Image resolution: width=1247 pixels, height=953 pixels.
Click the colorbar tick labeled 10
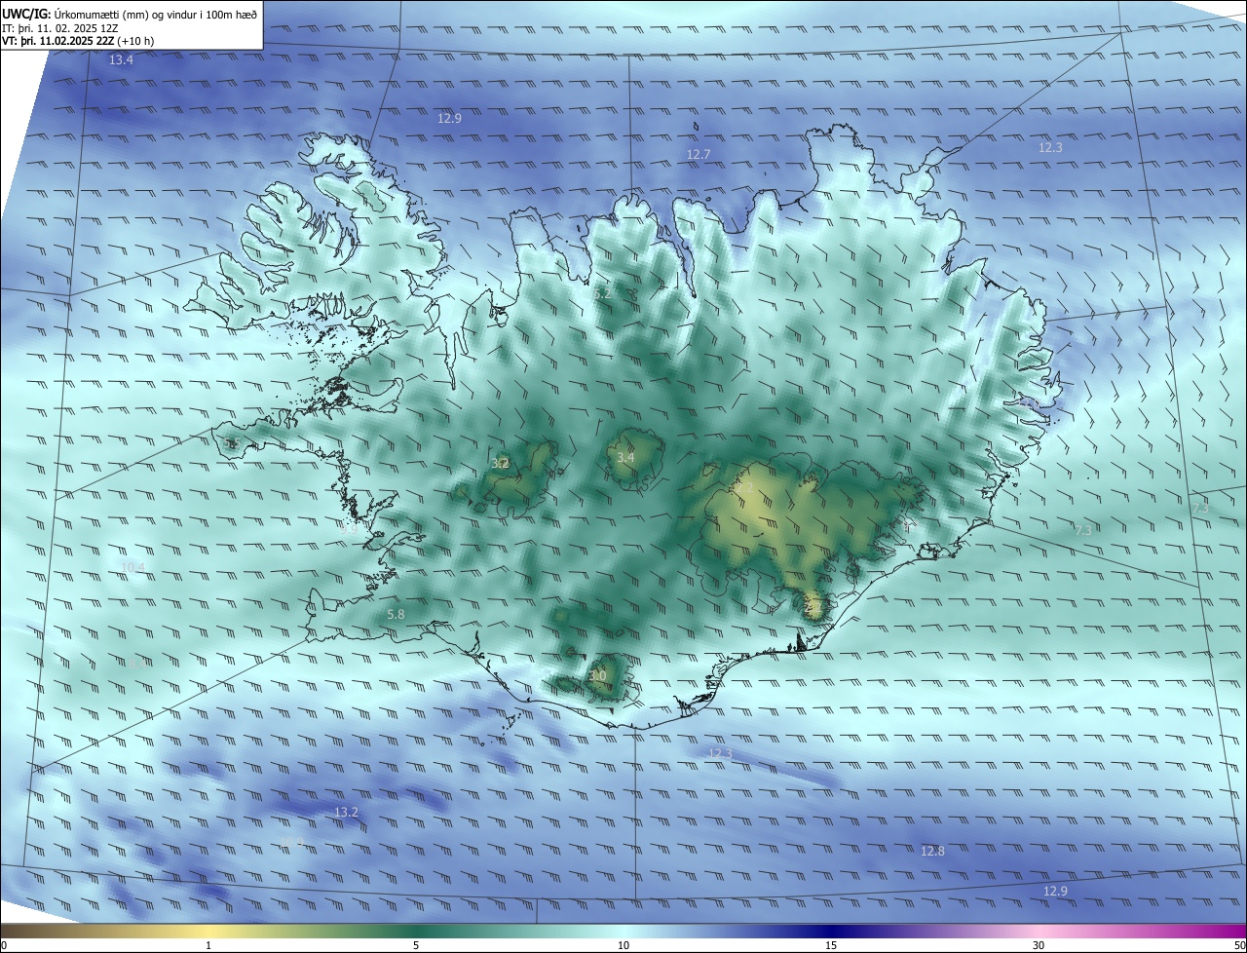[x=623, y=945]
